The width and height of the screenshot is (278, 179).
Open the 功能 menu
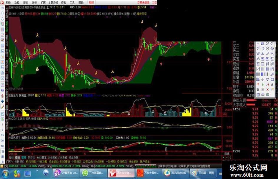point(17,2)
